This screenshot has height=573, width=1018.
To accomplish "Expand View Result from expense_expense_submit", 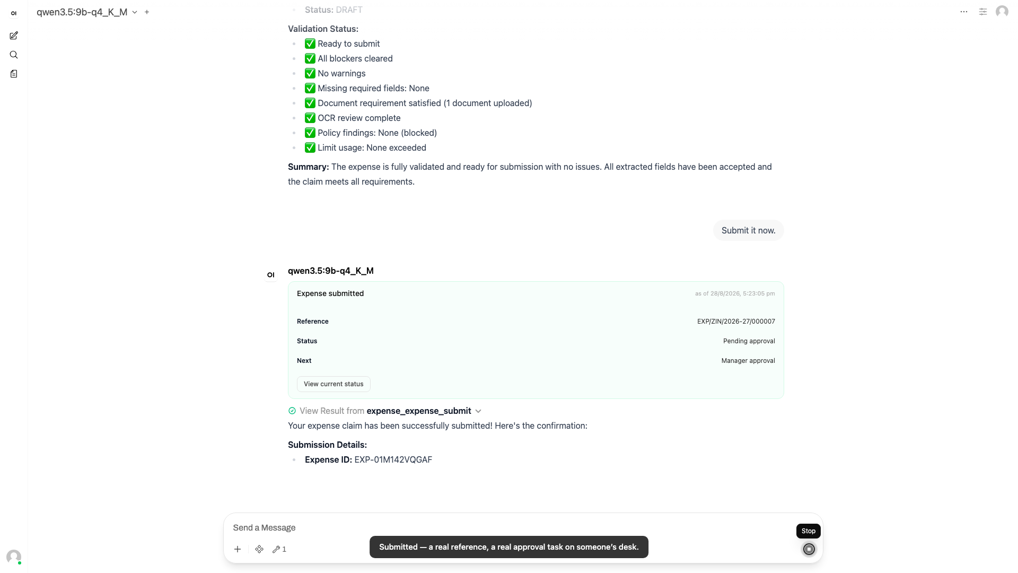I will point(385,411).
